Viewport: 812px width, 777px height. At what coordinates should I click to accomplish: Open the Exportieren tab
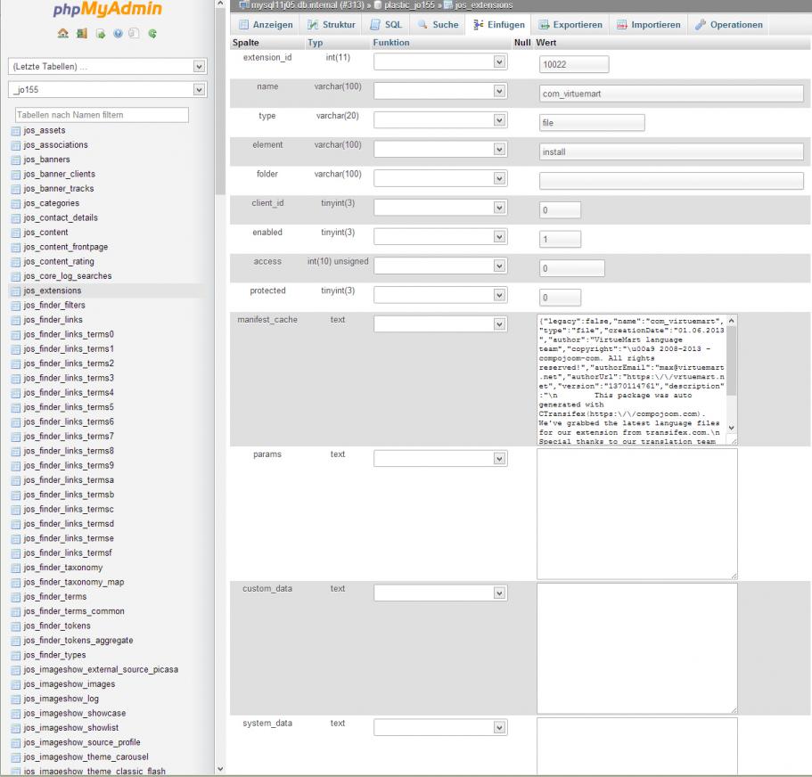[x=571, y=25]
